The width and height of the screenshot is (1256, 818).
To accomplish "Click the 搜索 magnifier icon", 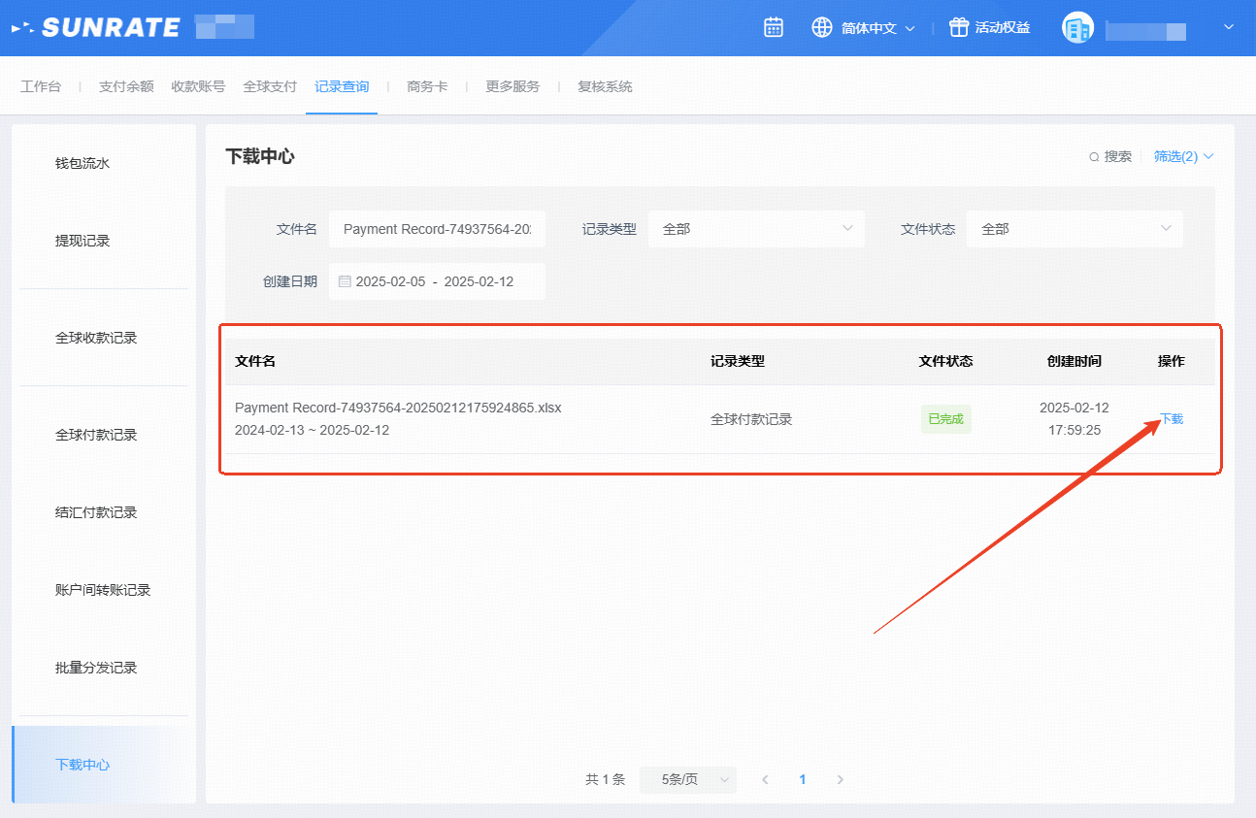I will pos(1094,157).
